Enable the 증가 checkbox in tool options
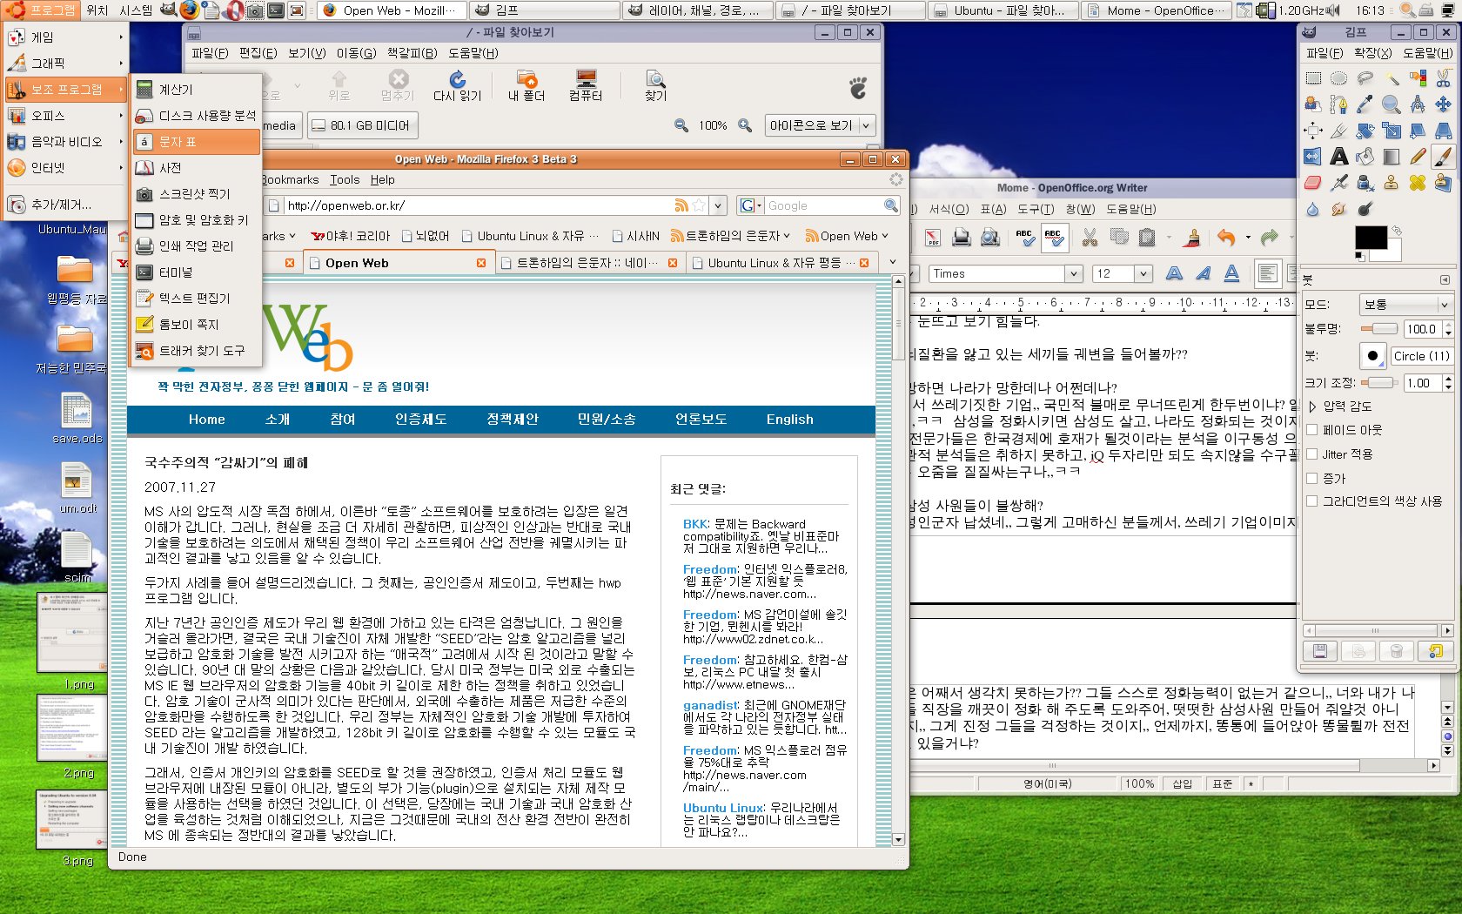1462x914 pixels. [1312, 478]
